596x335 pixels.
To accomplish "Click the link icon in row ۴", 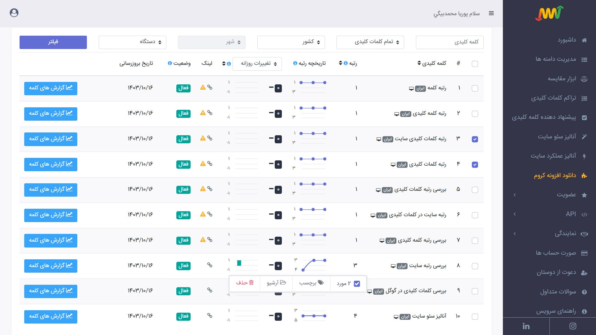I will point(210,163).
